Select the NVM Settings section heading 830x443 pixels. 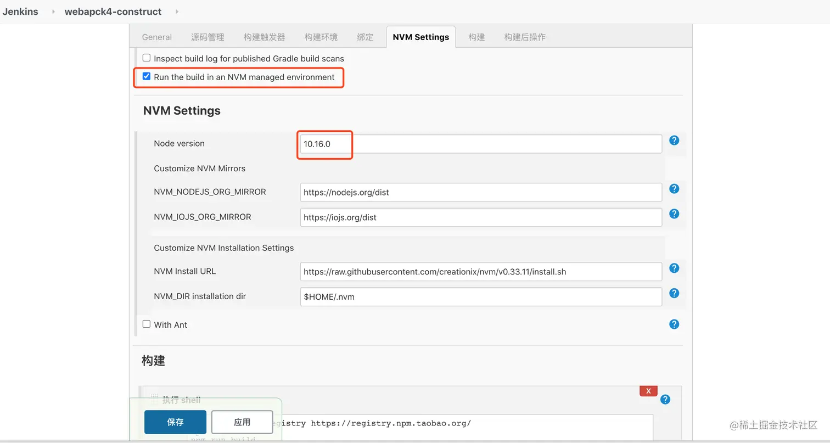point(182,110)
